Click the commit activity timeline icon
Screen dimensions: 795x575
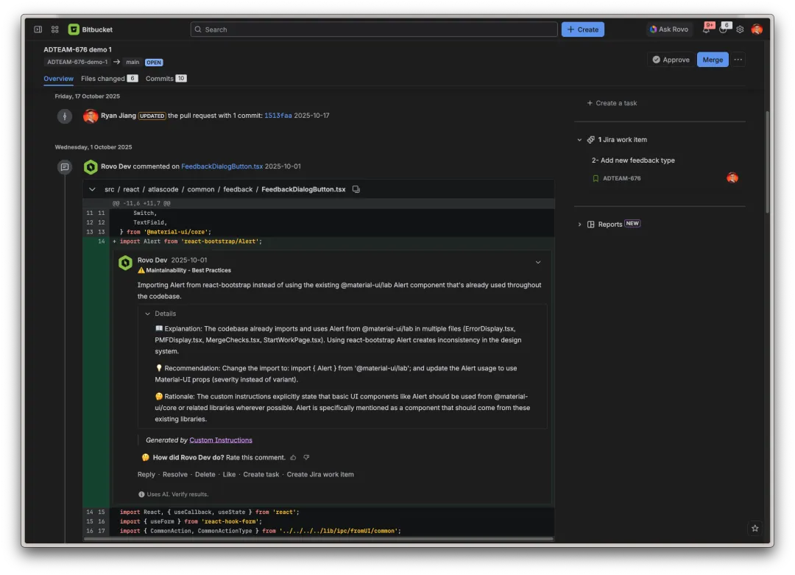[64, 116]
